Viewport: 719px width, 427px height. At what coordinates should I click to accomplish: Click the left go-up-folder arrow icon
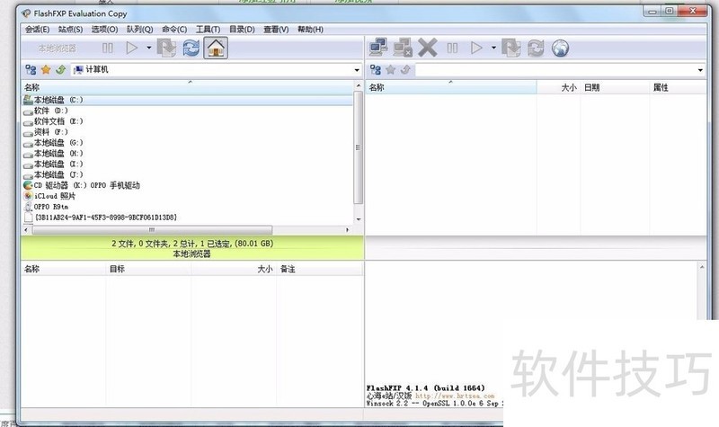pyautogui.click(x=61, y=70)
